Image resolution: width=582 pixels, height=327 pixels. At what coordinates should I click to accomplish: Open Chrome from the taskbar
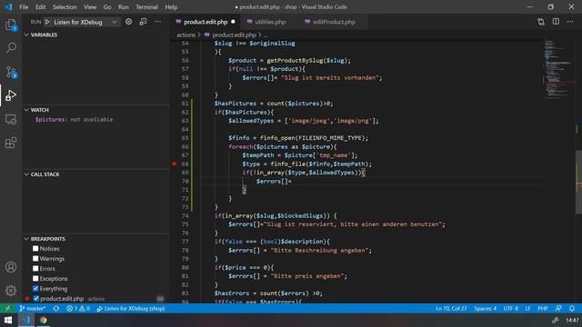(44, 320)
